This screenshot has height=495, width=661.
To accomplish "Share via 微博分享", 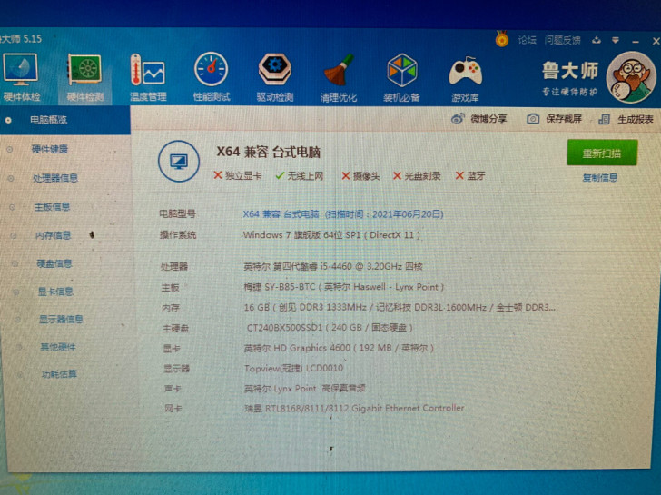I will pyautogui.click(x=478, y=119).
